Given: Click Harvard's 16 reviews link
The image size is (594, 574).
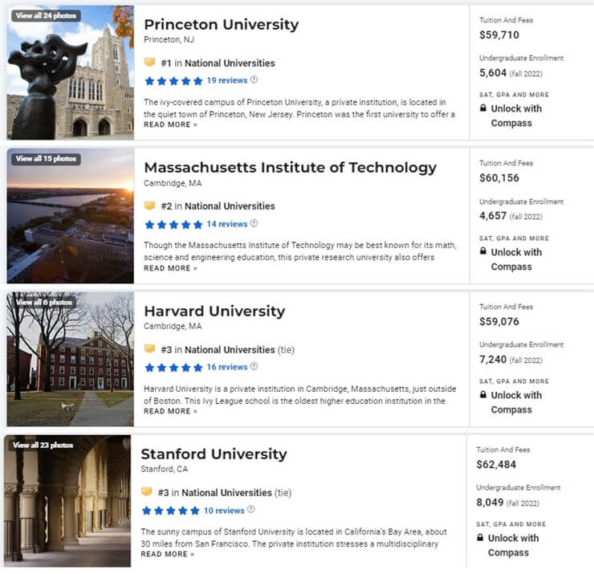Looking at the screenshot, I should click(x=227, y=367).
